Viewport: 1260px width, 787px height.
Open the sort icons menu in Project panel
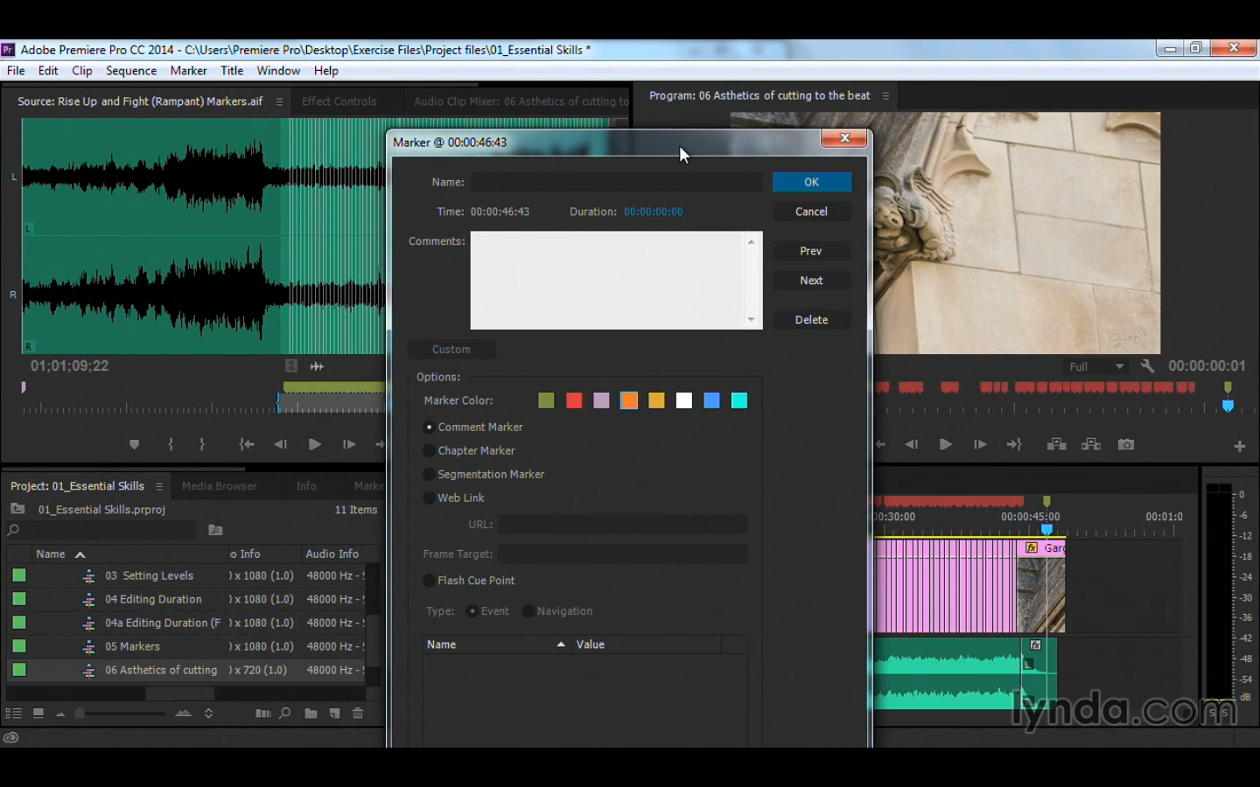pos(208,714)
